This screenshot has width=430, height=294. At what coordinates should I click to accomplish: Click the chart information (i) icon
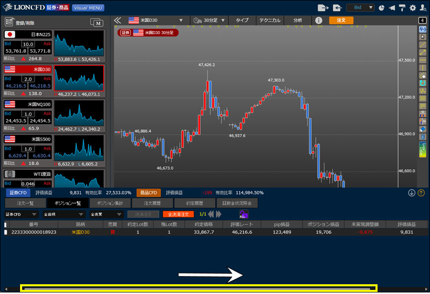tap(318, 21)
